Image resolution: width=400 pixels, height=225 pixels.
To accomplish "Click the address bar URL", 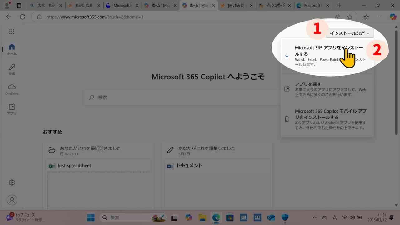I will tap(95, 17).
